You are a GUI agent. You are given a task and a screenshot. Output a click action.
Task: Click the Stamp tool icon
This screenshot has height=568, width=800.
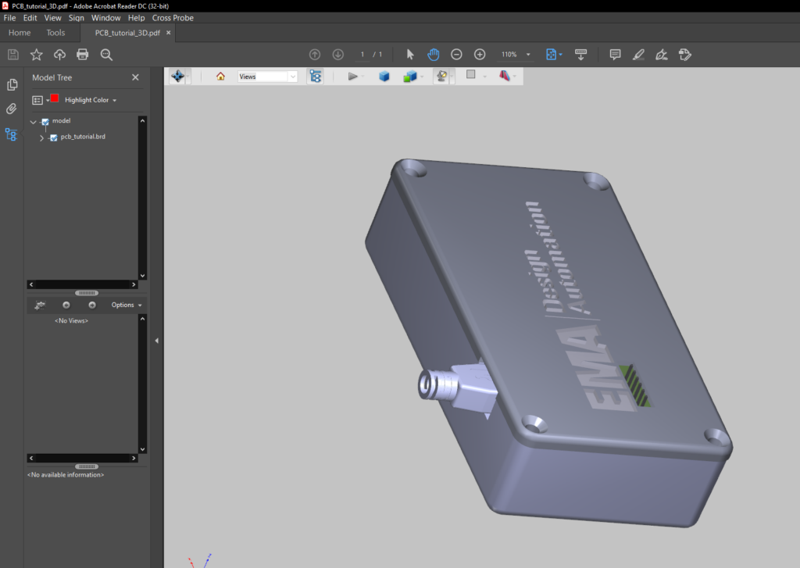[684, 55]
